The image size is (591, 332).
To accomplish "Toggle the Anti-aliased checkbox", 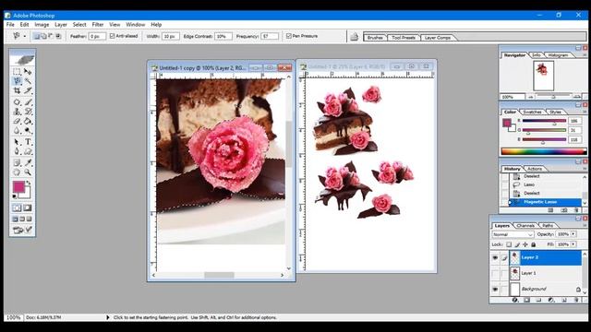I will (x=112, y=36).
